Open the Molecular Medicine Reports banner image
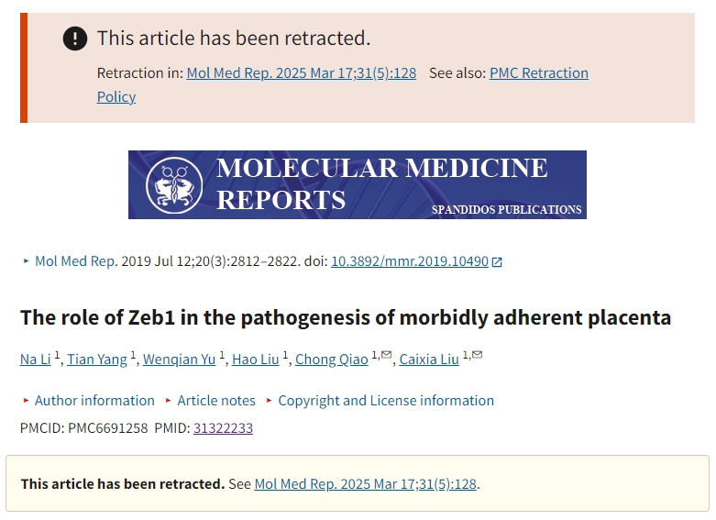Screen dimensions: 716x520 click(x=358, y=184)
